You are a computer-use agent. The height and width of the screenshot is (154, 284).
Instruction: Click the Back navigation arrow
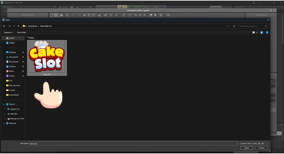click(x=4, y=26)
